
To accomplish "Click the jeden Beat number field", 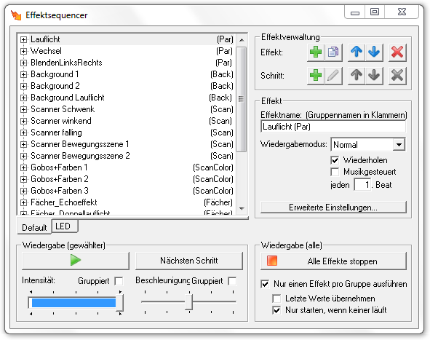I will point(362,185).
